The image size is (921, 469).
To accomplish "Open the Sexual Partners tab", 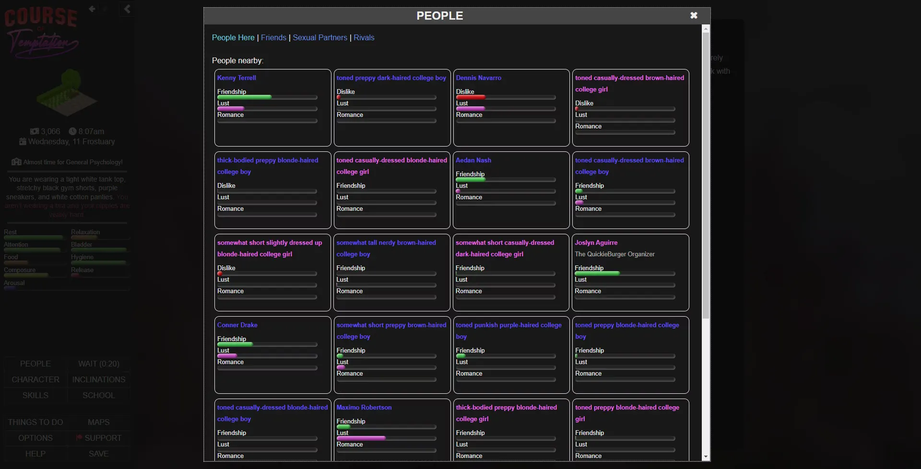I will (320, 37).
